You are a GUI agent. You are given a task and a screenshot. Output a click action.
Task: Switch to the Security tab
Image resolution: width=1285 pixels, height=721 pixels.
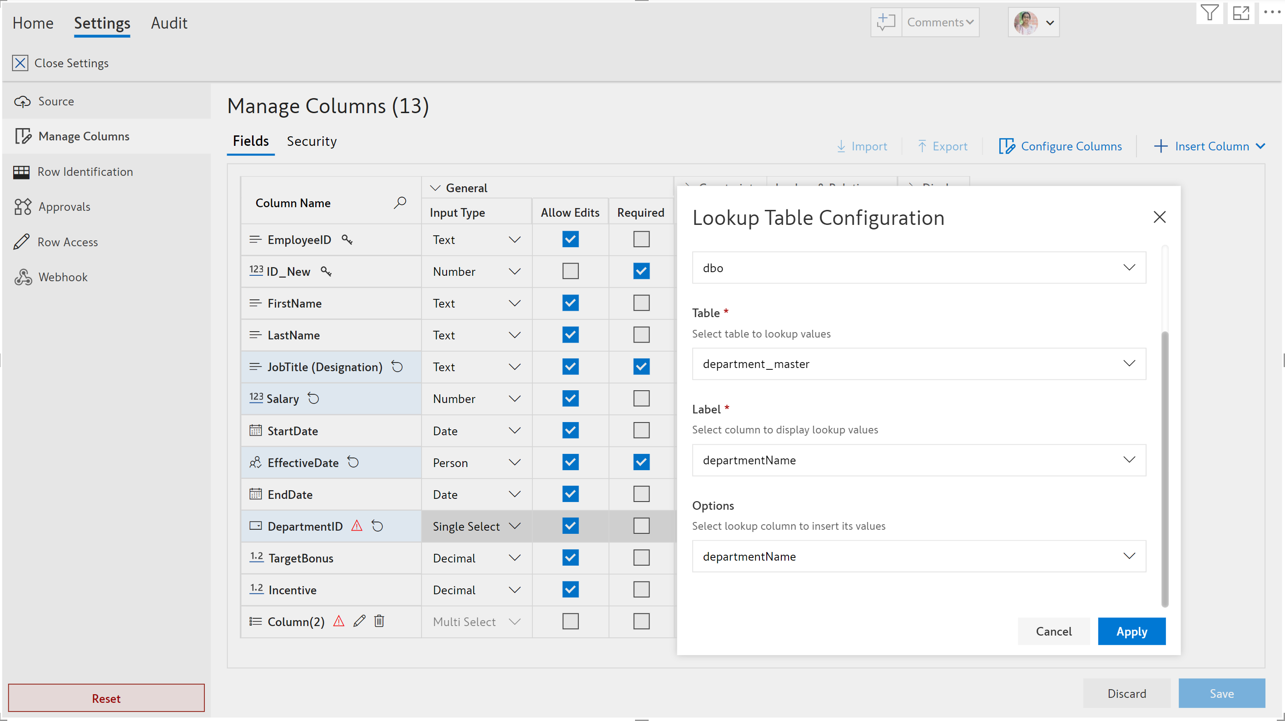(x=311, y=141)
